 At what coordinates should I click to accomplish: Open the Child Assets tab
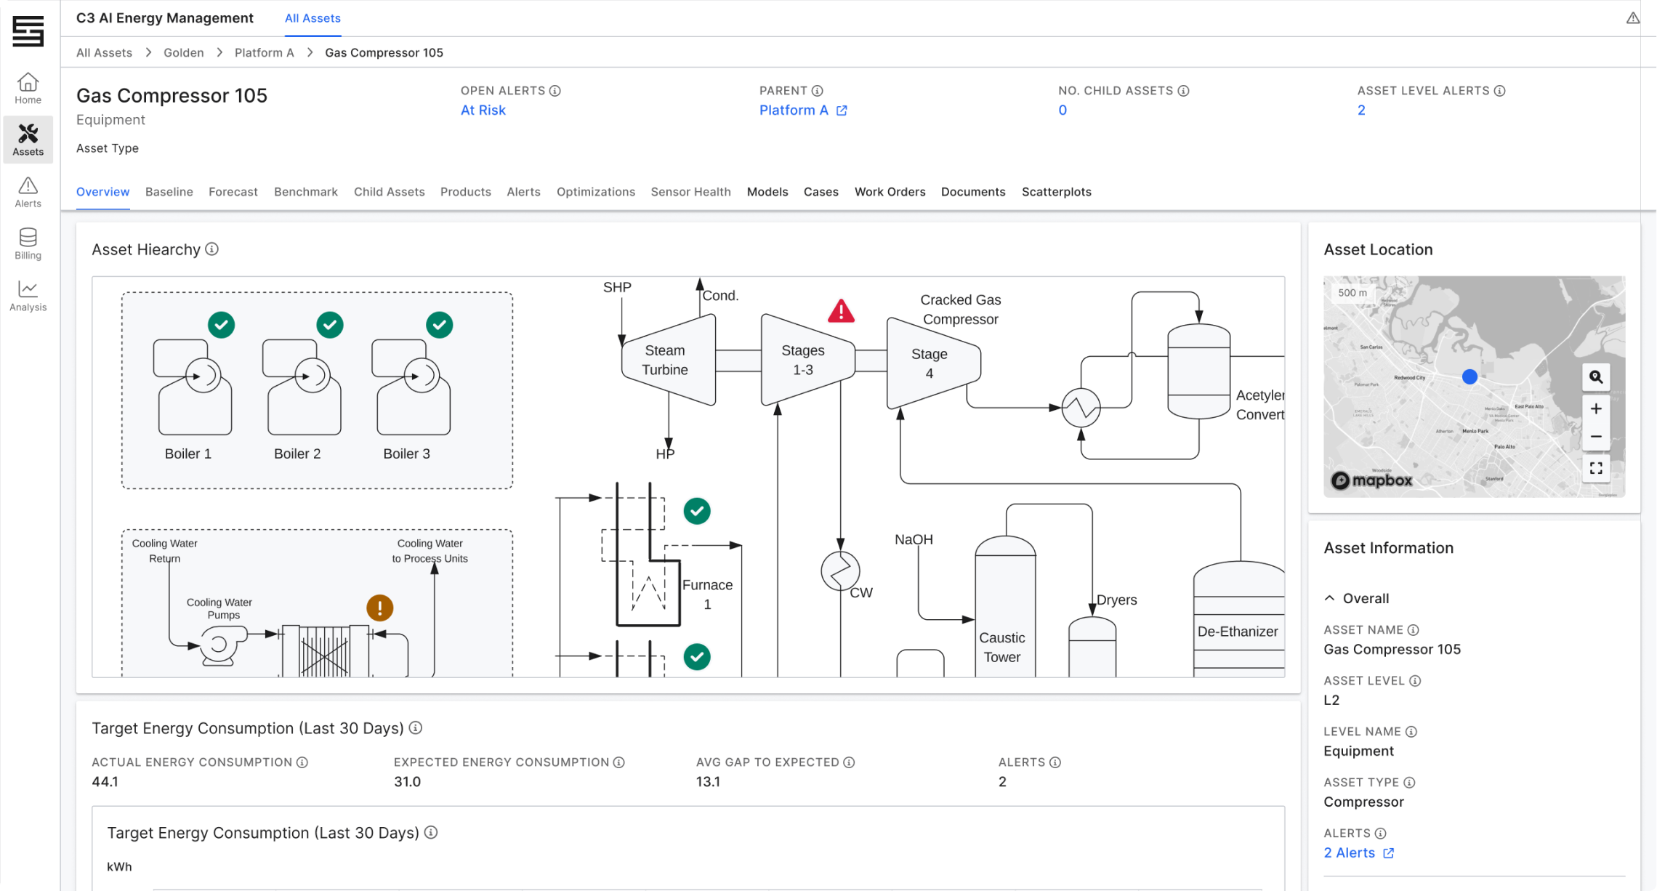(390, 192)
